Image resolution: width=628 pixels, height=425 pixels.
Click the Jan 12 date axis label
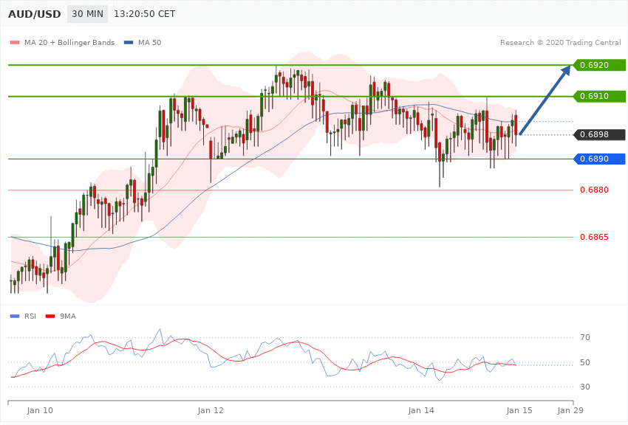tap(211, 410)
